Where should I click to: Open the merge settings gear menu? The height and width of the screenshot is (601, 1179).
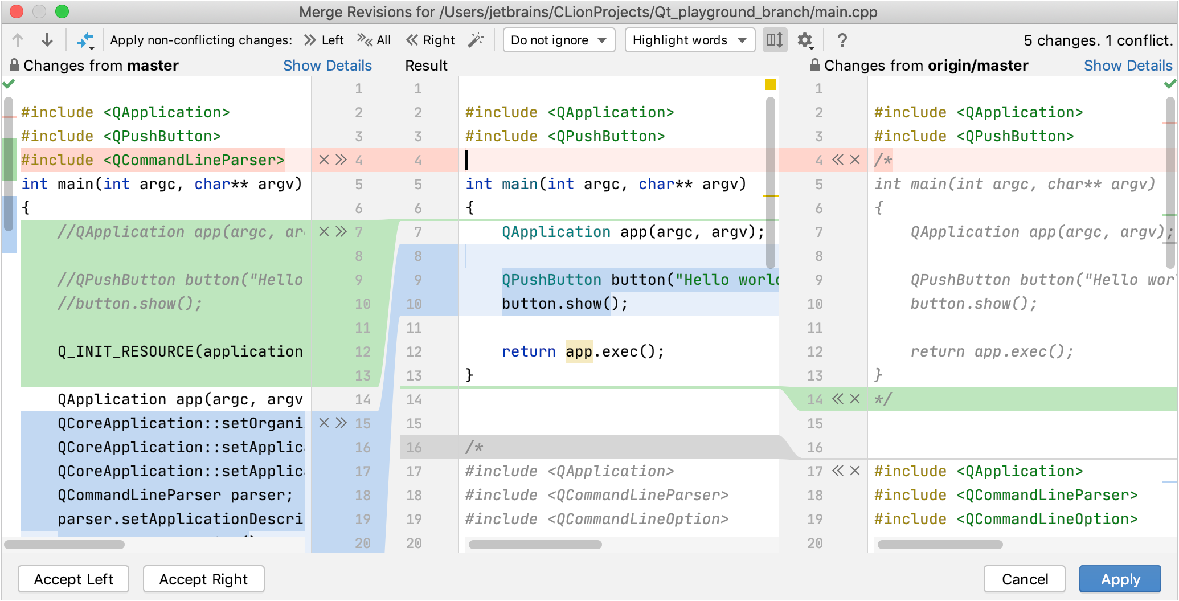[805, 40]
